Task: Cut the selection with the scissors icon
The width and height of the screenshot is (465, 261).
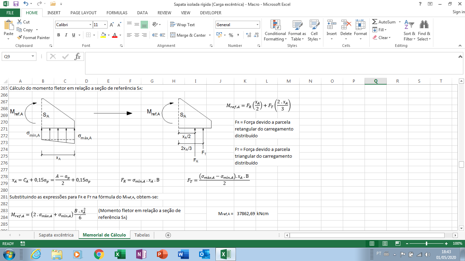Action: tap(19, 22)
